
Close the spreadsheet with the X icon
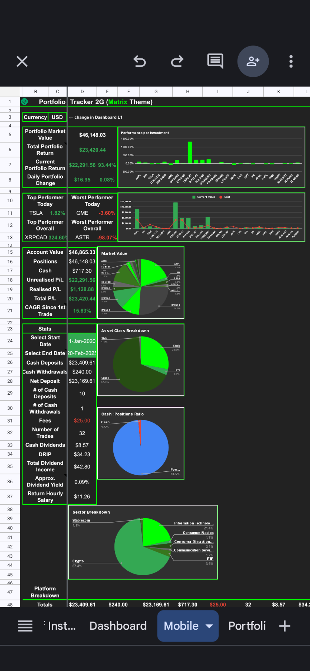(22, 61)
